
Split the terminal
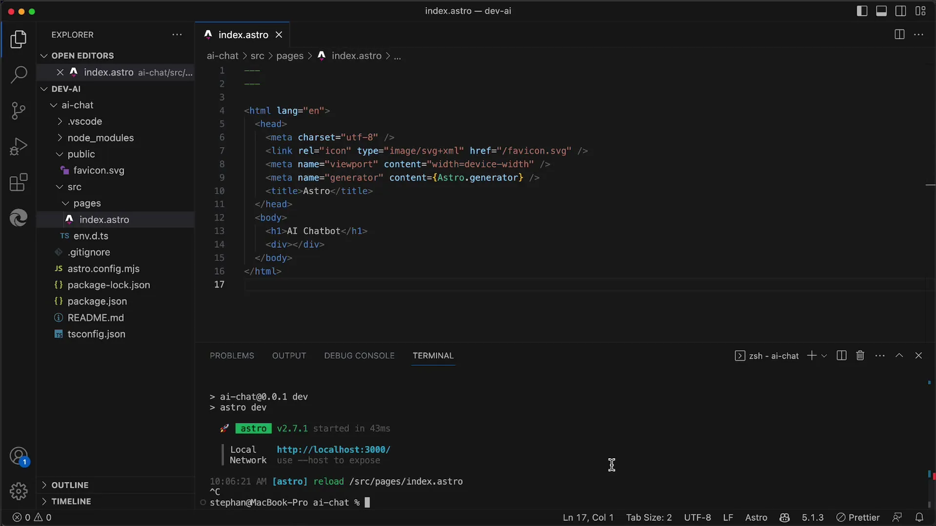841,356
